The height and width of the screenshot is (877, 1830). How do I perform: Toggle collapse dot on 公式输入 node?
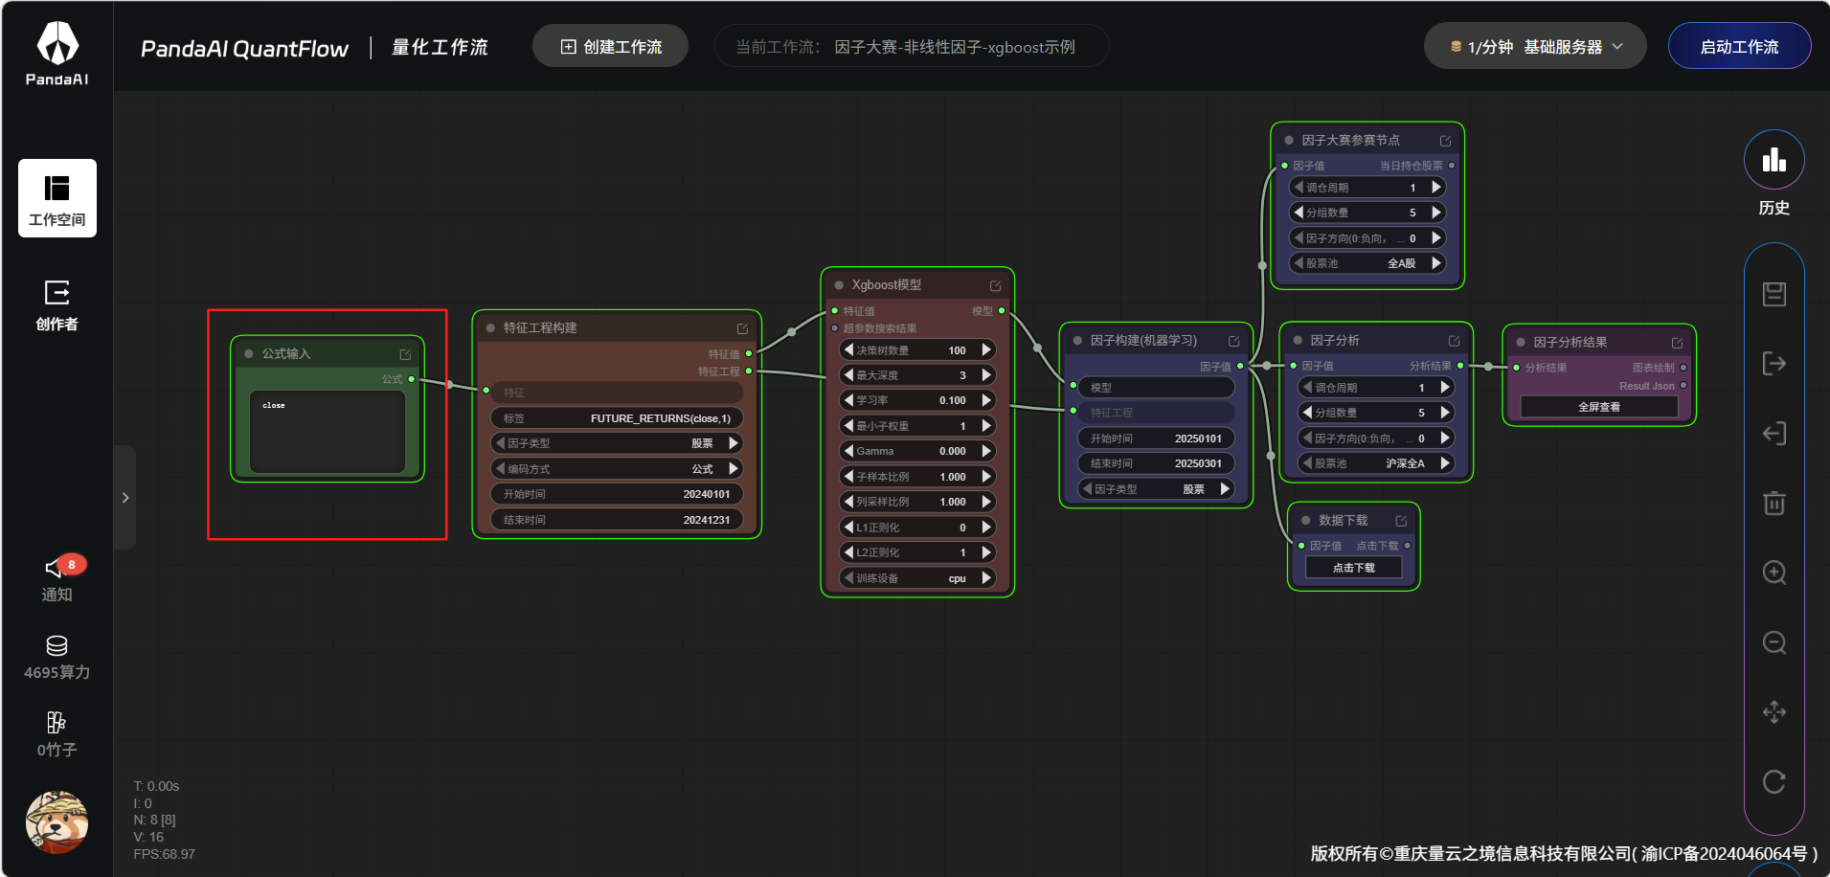point(249,353)
